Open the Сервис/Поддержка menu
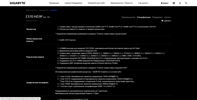The height and width of the screenshot is (100, 197). [x=73, y=3]
